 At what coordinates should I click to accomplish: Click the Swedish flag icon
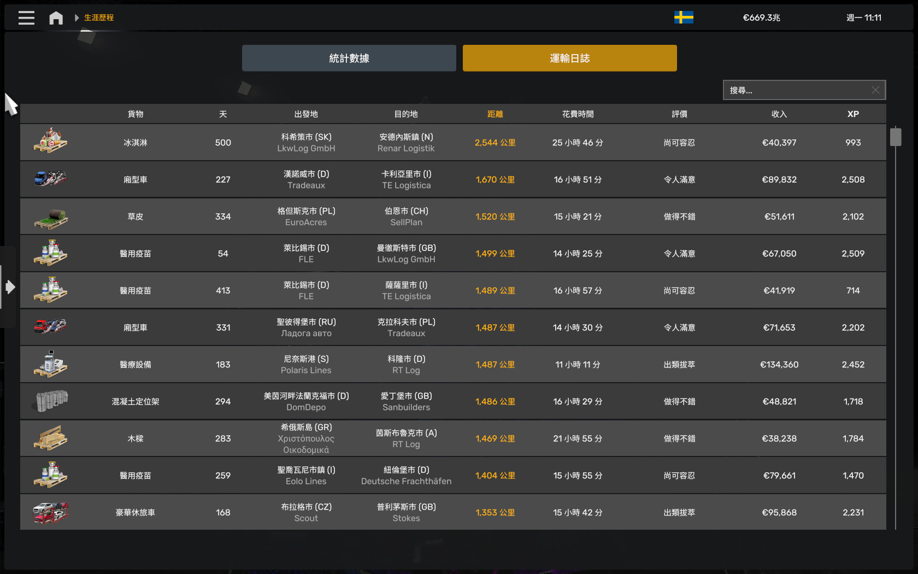pyautogui.click(x=684, y=17)
